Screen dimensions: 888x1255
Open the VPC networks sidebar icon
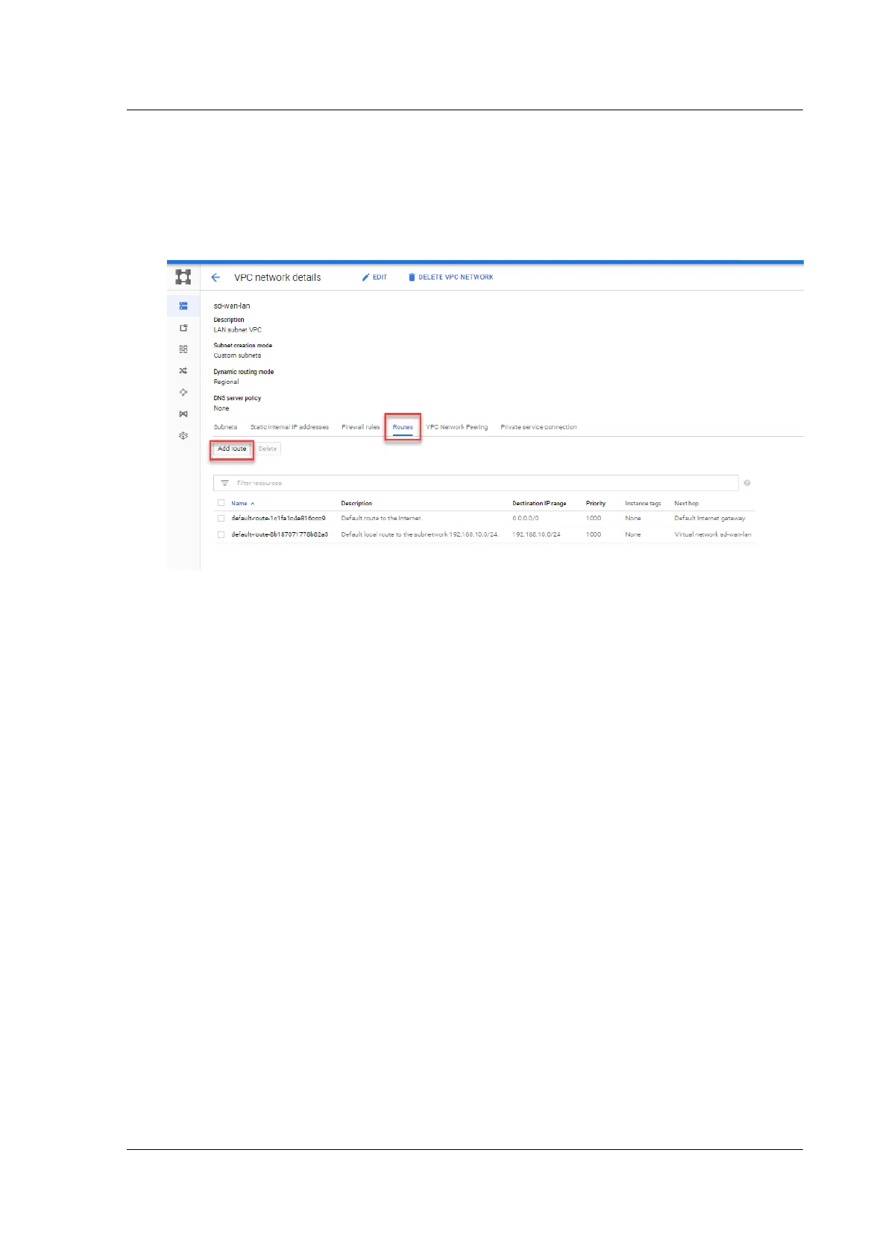pos(183,306)
